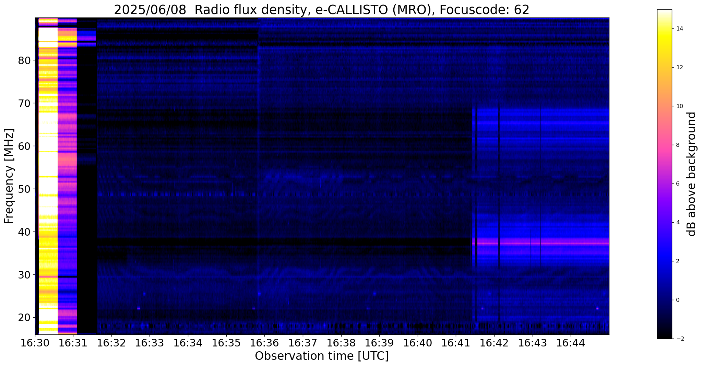The image size is (702, 366).
Task: Click the colorbar tick label 4
Action: pos(677,223)
